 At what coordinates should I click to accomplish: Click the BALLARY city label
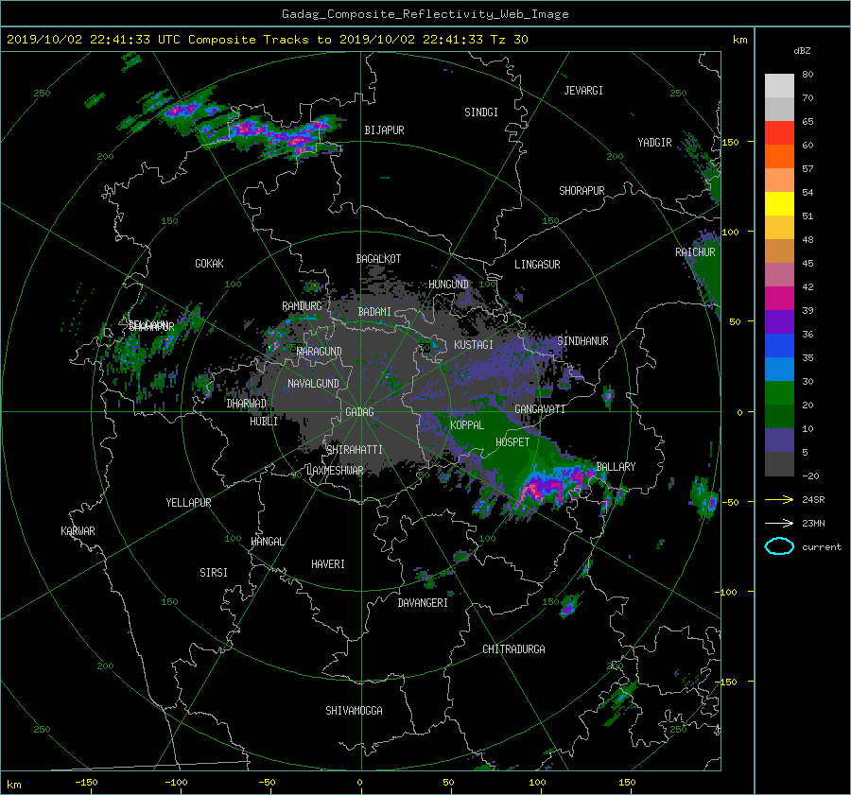pos(616,467)
